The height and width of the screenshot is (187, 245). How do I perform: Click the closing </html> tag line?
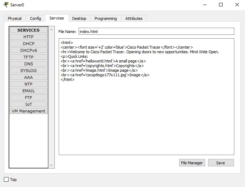[x=68, y=79]
